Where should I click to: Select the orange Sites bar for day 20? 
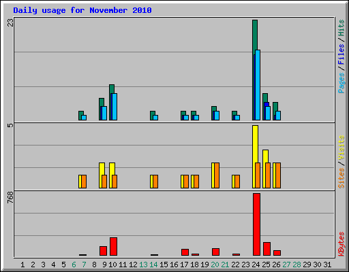(x=217, y=175)
